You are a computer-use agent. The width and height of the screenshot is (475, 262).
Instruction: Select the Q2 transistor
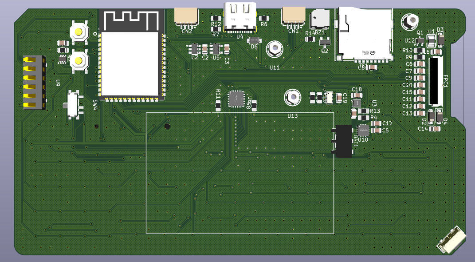[x=325, y=42]
